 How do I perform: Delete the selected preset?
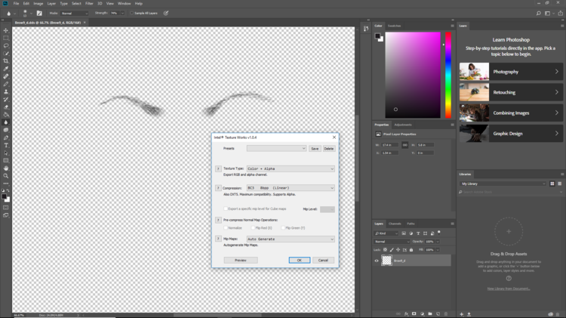(x=328, y=149)
